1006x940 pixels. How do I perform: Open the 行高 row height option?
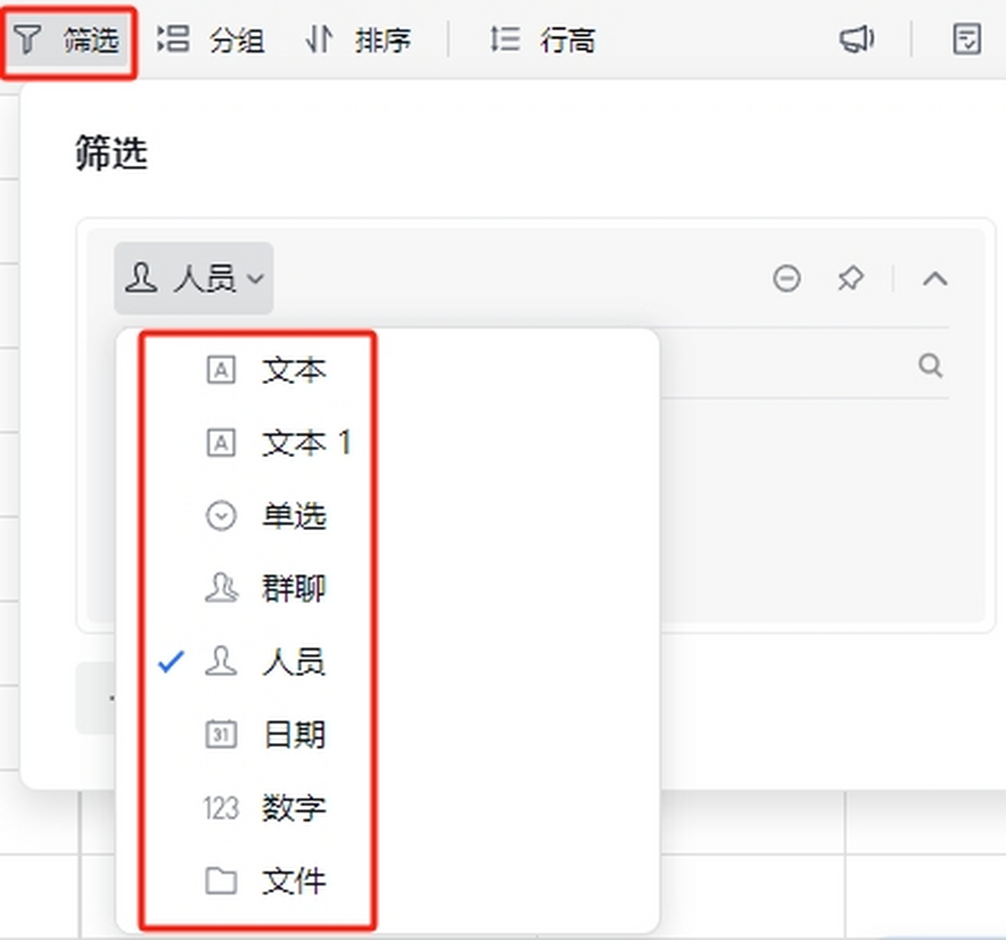[542, 40]
